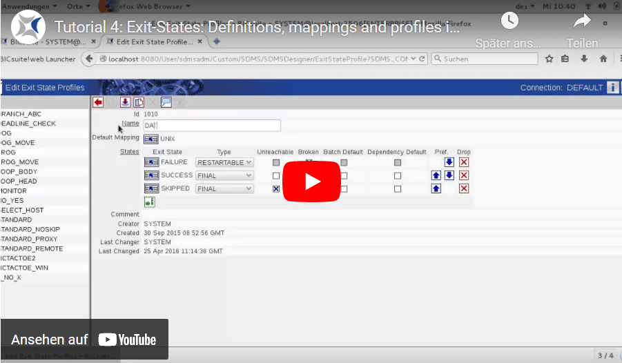Open the UNIX default mapping icon
This screenshot has width=622, height=363.
click(x=150, y=139)
